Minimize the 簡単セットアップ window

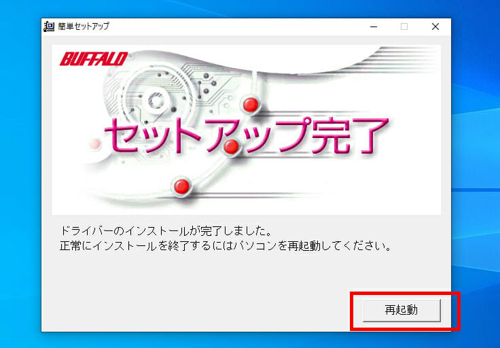pos(374,27)
